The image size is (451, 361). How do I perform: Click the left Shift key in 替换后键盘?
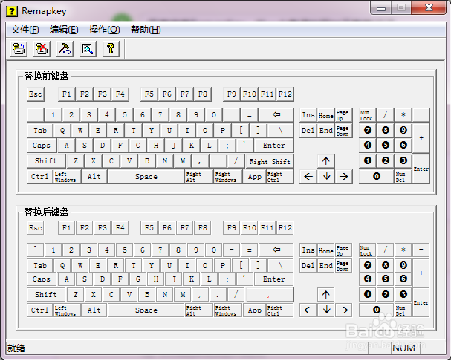(x=46, y=295)
